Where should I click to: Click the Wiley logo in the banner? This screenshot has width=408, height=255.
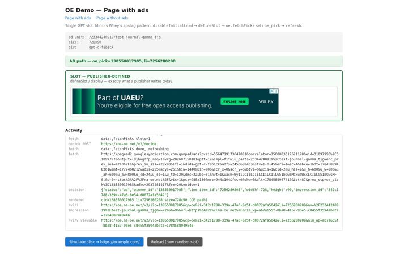(x=266, y=101)
